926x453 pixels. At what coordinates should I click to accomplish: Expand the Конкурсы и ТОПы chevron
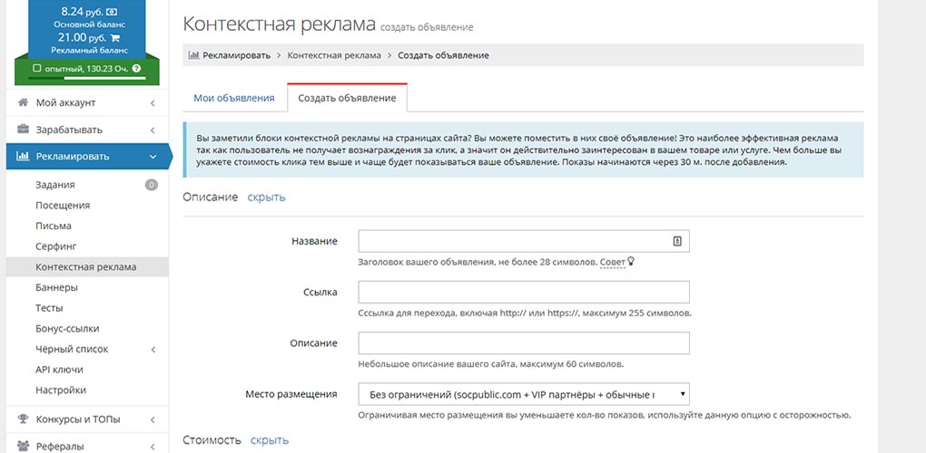[153, 420]
